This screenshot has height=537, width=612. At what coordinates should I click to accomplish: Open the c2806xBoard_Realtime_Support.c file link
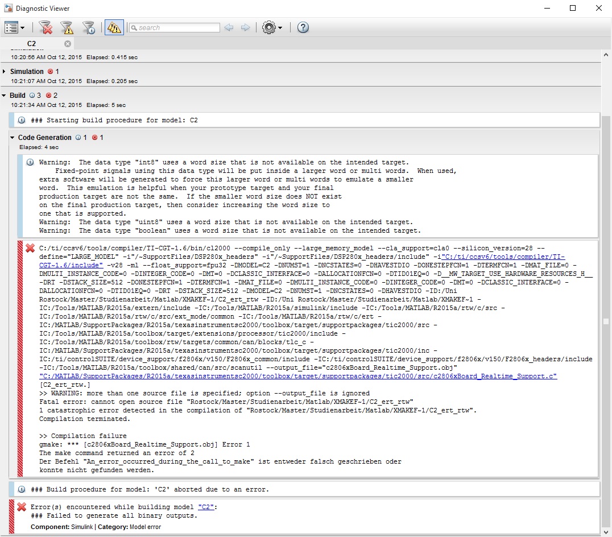[298, 377]
